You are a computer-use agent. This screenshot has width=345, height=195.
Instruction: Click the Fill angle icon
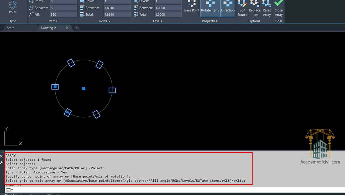click(31, 14)
